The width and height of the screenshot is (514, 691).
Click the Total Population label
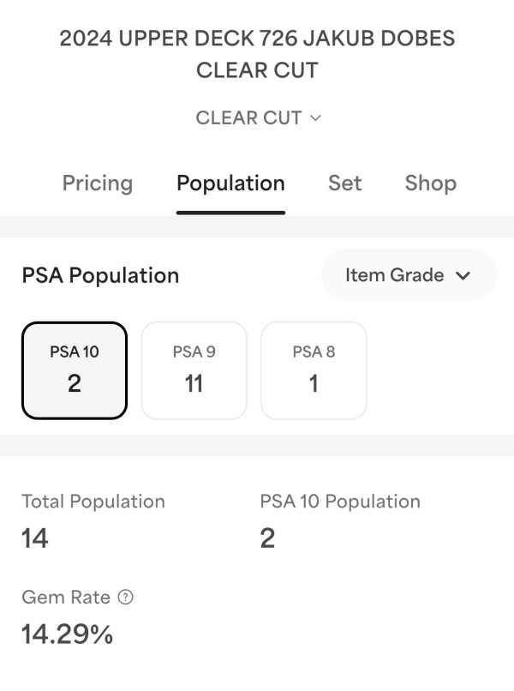coord(93,502)
